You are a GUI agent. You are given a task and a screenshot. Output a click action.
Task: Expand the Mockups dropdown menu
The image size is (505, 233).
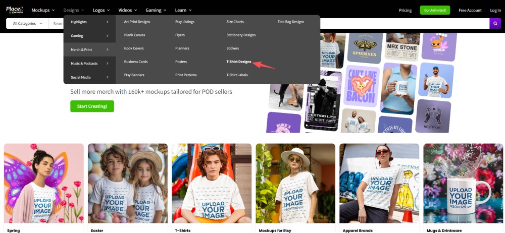pos(43,10)
